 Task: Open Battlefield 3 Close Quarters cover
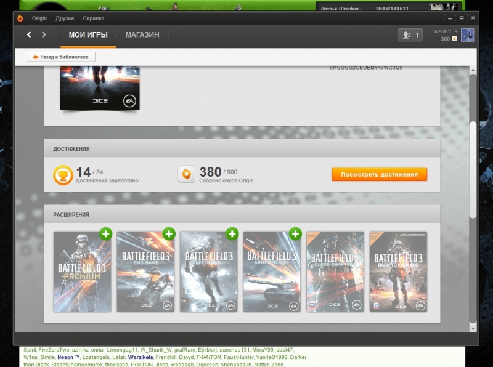coord(335,272)
